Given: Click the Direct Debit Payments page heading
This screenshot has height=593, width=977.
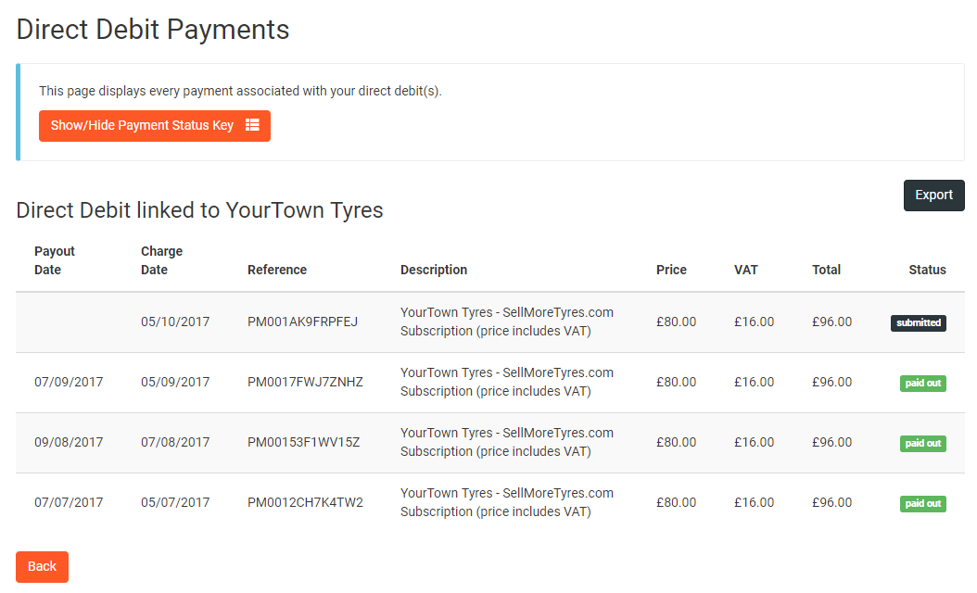Looking at the screenshot, I should click(153, 30).
